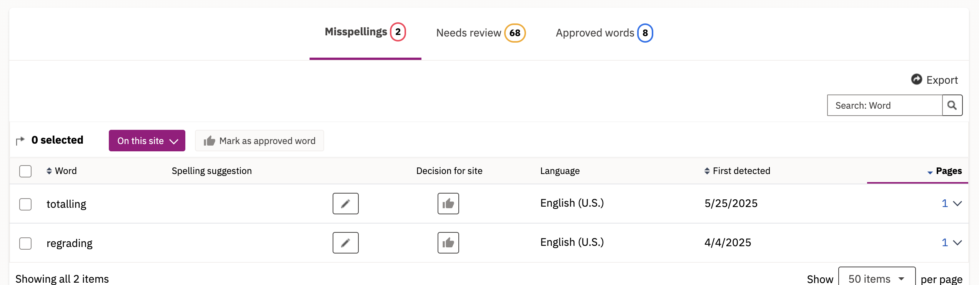Click the pencil edit icon for totalling
The width and height of the screenshot is (979, 285).
[345, 204]
